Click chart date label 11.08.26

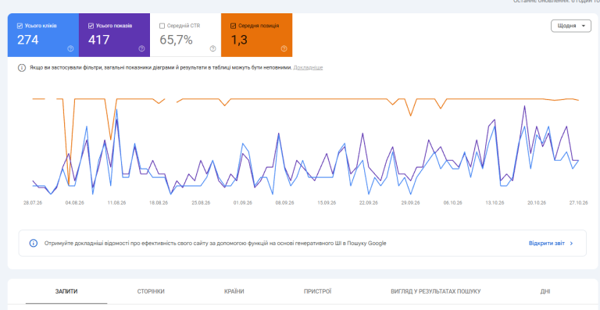[x=116, y=203]
